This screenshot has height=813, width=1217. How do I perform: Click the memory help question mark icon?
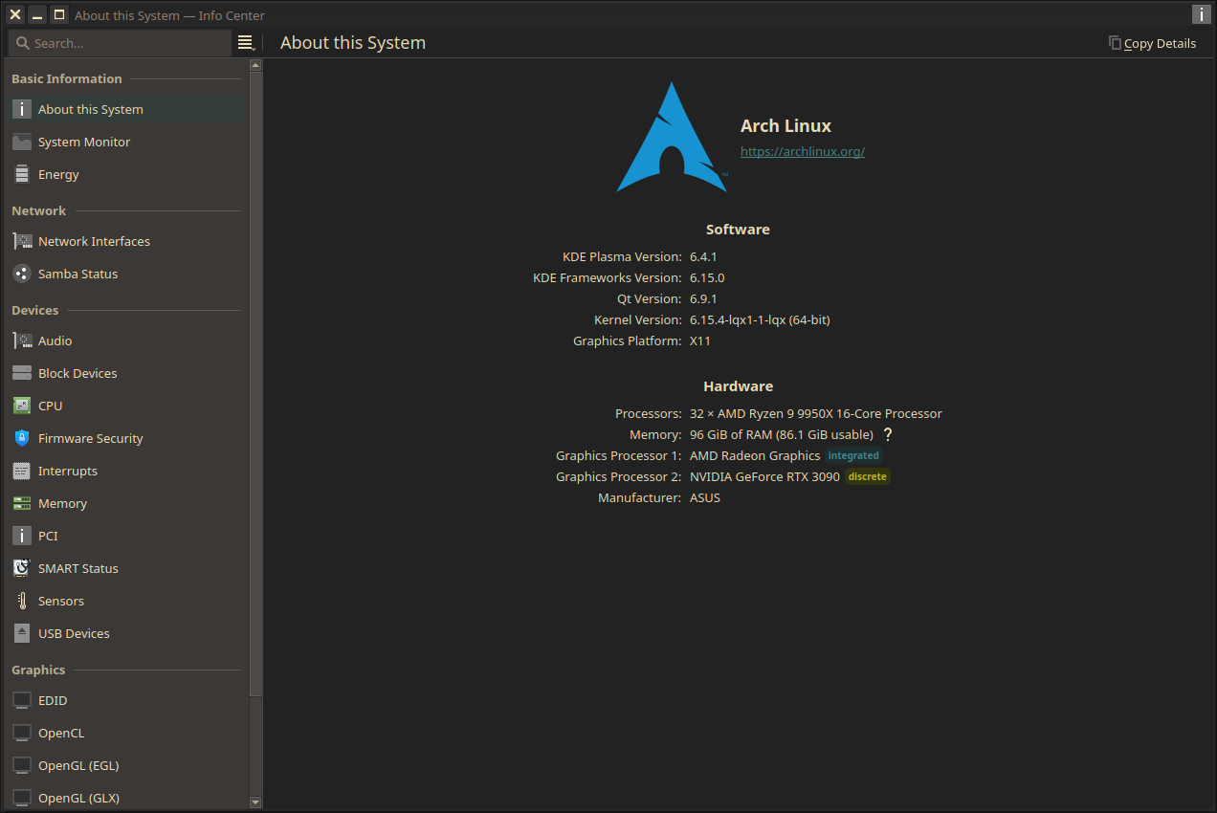pos(888,434)
